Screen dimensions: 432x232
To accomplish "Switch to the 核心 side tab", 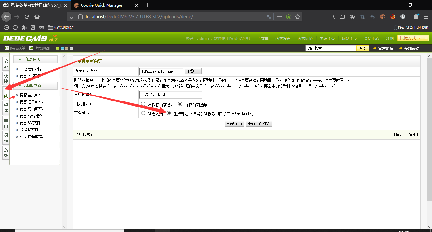I will [6, 64].
